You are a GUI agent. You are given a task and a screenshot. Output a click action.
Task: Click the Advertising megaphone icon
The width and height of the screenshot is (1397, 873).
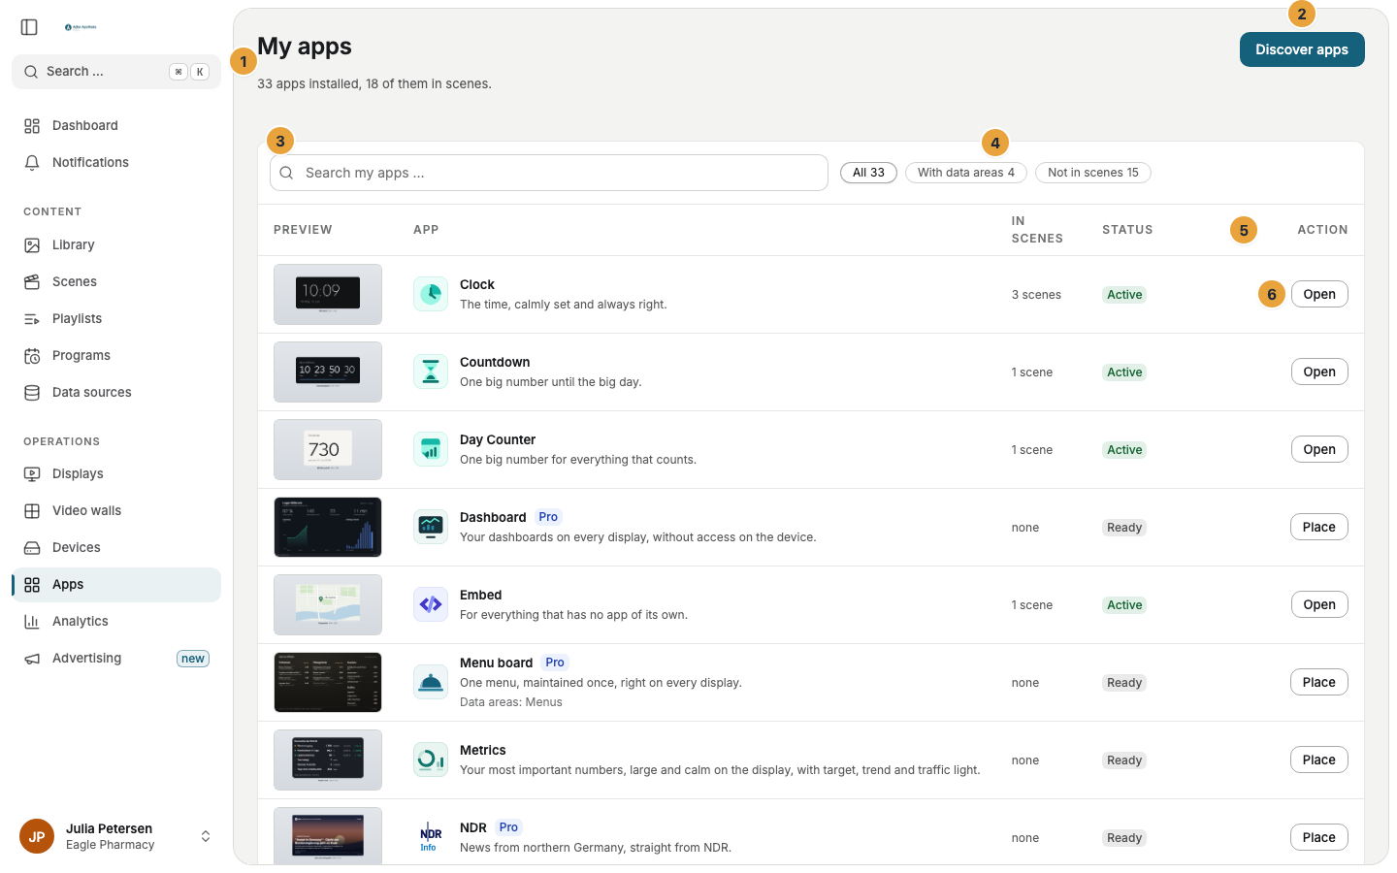(x=32, y=659)
